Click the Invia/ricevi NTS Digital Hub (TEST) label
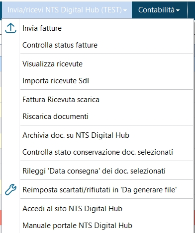This screenshot has width=195, height=233. pyautogui.click(x=65, y=10)
